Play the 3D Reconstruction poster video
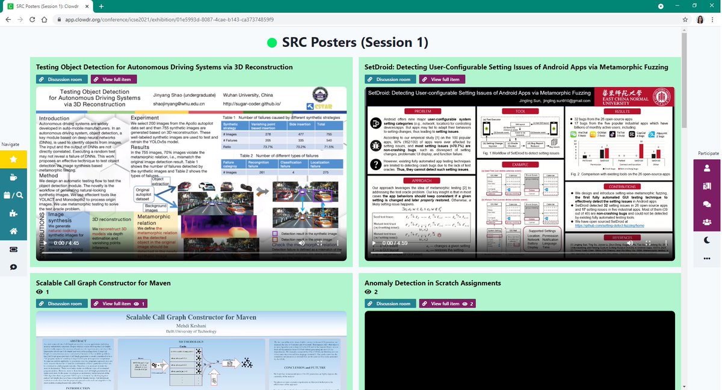Screen dimensions: 722x390 (46, 243)
